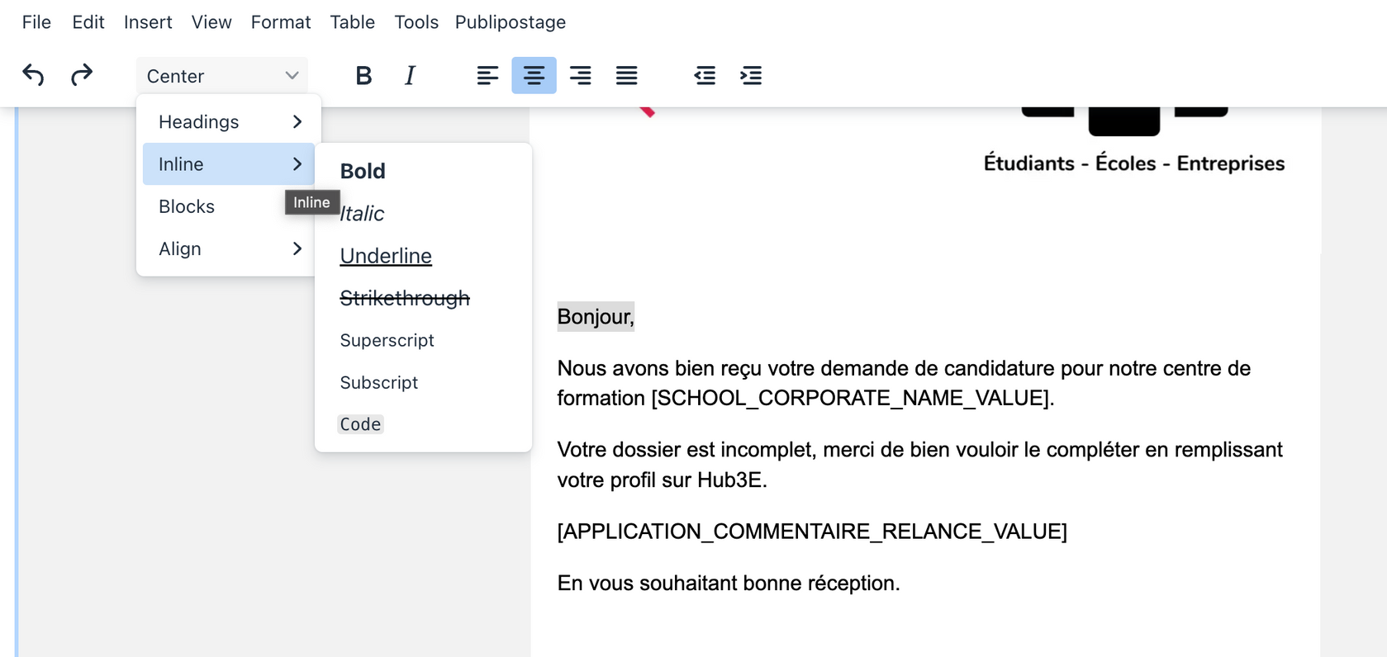Toggle Italic formatting in toolbar

point(410,75)
